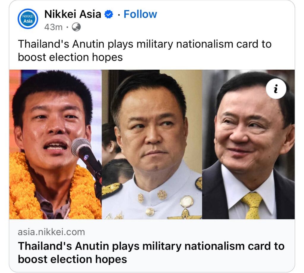Click the gold medal on the white uniform
Viewport: 304px width, 273px height.
186,202
